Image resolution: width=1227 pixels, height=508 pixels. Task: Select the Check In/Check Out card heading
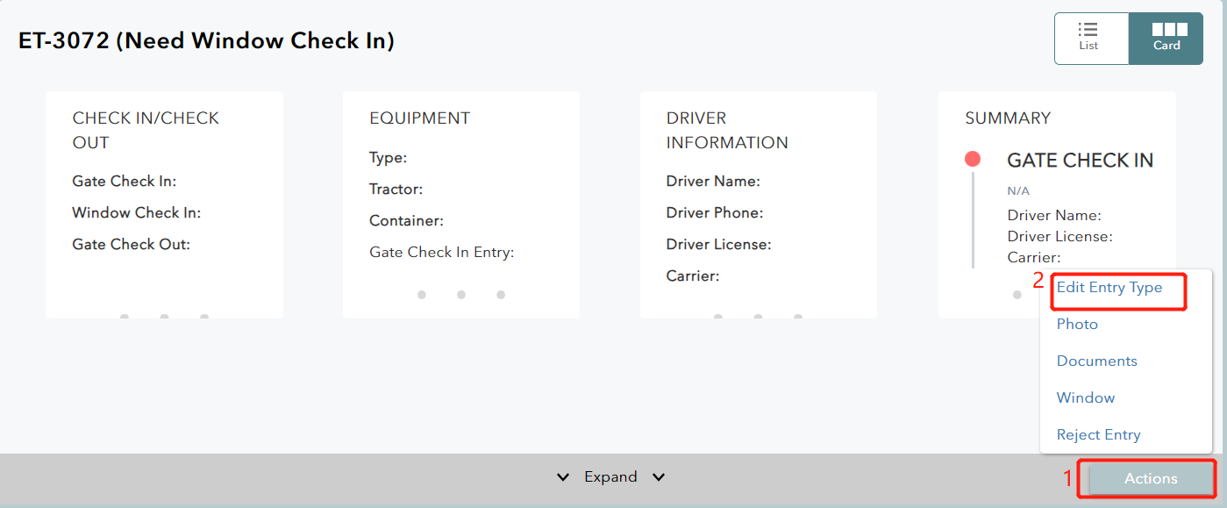(x=146, y=130)
